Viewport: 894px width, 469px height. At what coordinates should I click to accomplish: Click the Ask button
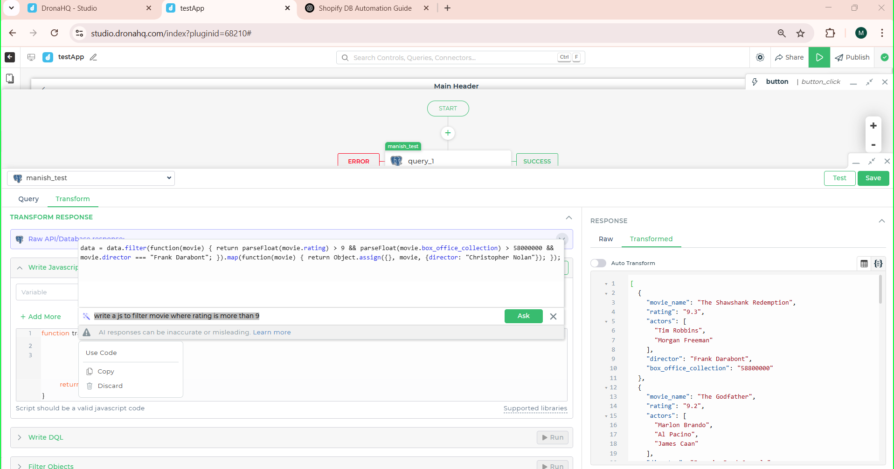pos(523,316)
